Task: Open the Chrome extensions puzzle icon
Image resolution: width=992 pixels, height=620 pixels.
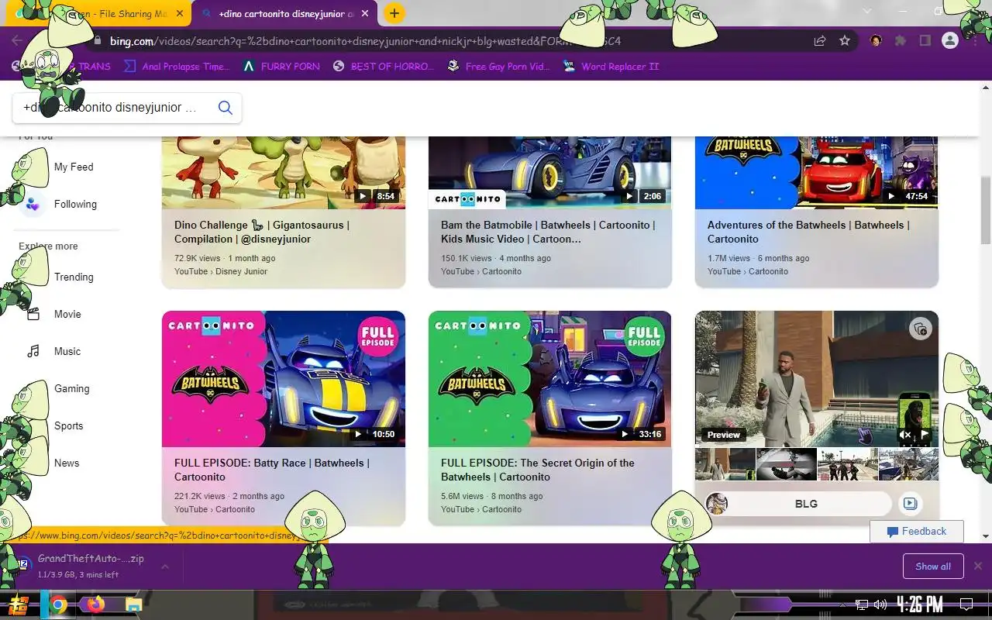Action: (901, 40)
